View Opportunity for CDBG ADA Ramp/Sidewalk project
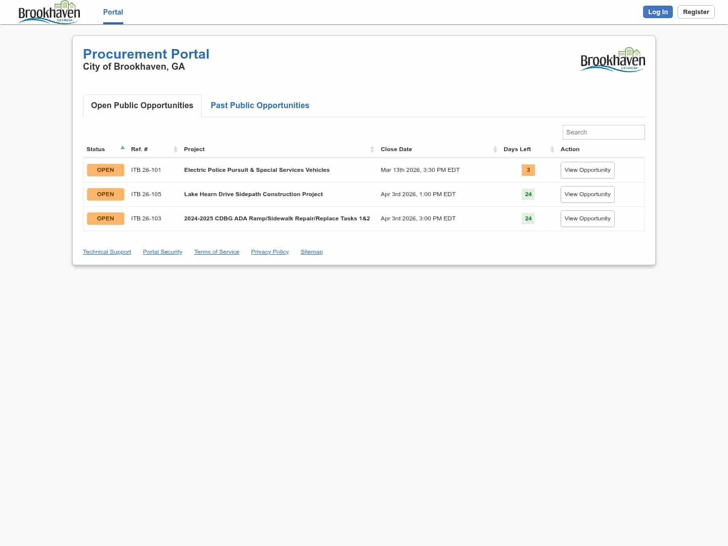Viewport: 728px width, 546px height. pyautogui.click(x=587, y=219)
